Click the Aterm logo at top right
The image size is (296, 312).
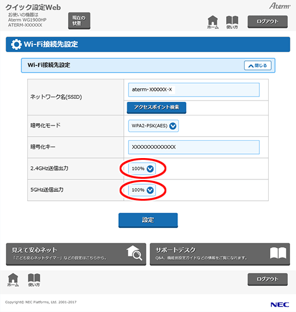(x=280, y=6)
